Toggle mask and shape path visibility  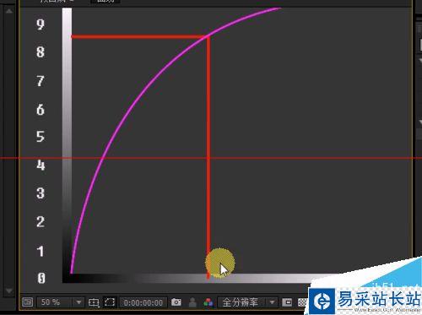click(110, 302)
